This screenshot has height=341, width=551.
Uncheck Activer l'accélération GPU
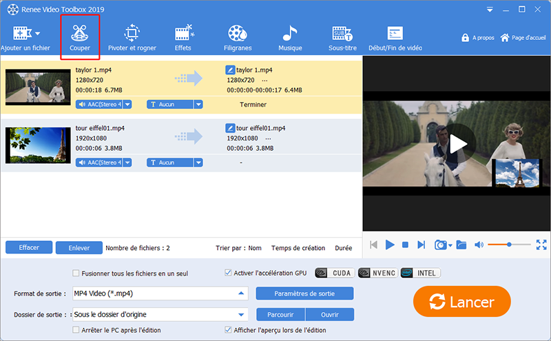pyautogui.click(x=228, y=273)
